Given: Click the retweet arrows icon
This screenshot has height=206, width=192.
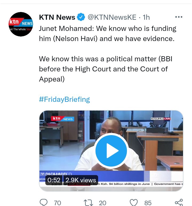Looking at the screenshot, I should 88,203.
